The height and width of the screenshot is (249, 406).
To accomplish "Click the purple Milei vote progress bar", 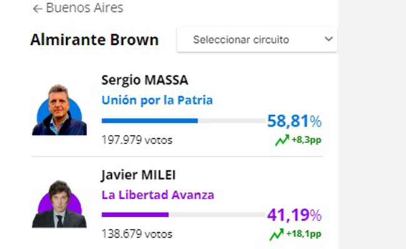I will [183, 215].
